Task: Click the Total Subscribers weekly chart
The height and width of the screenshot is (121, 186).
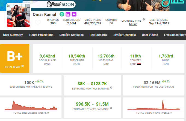Action: (x=31, y=105)
